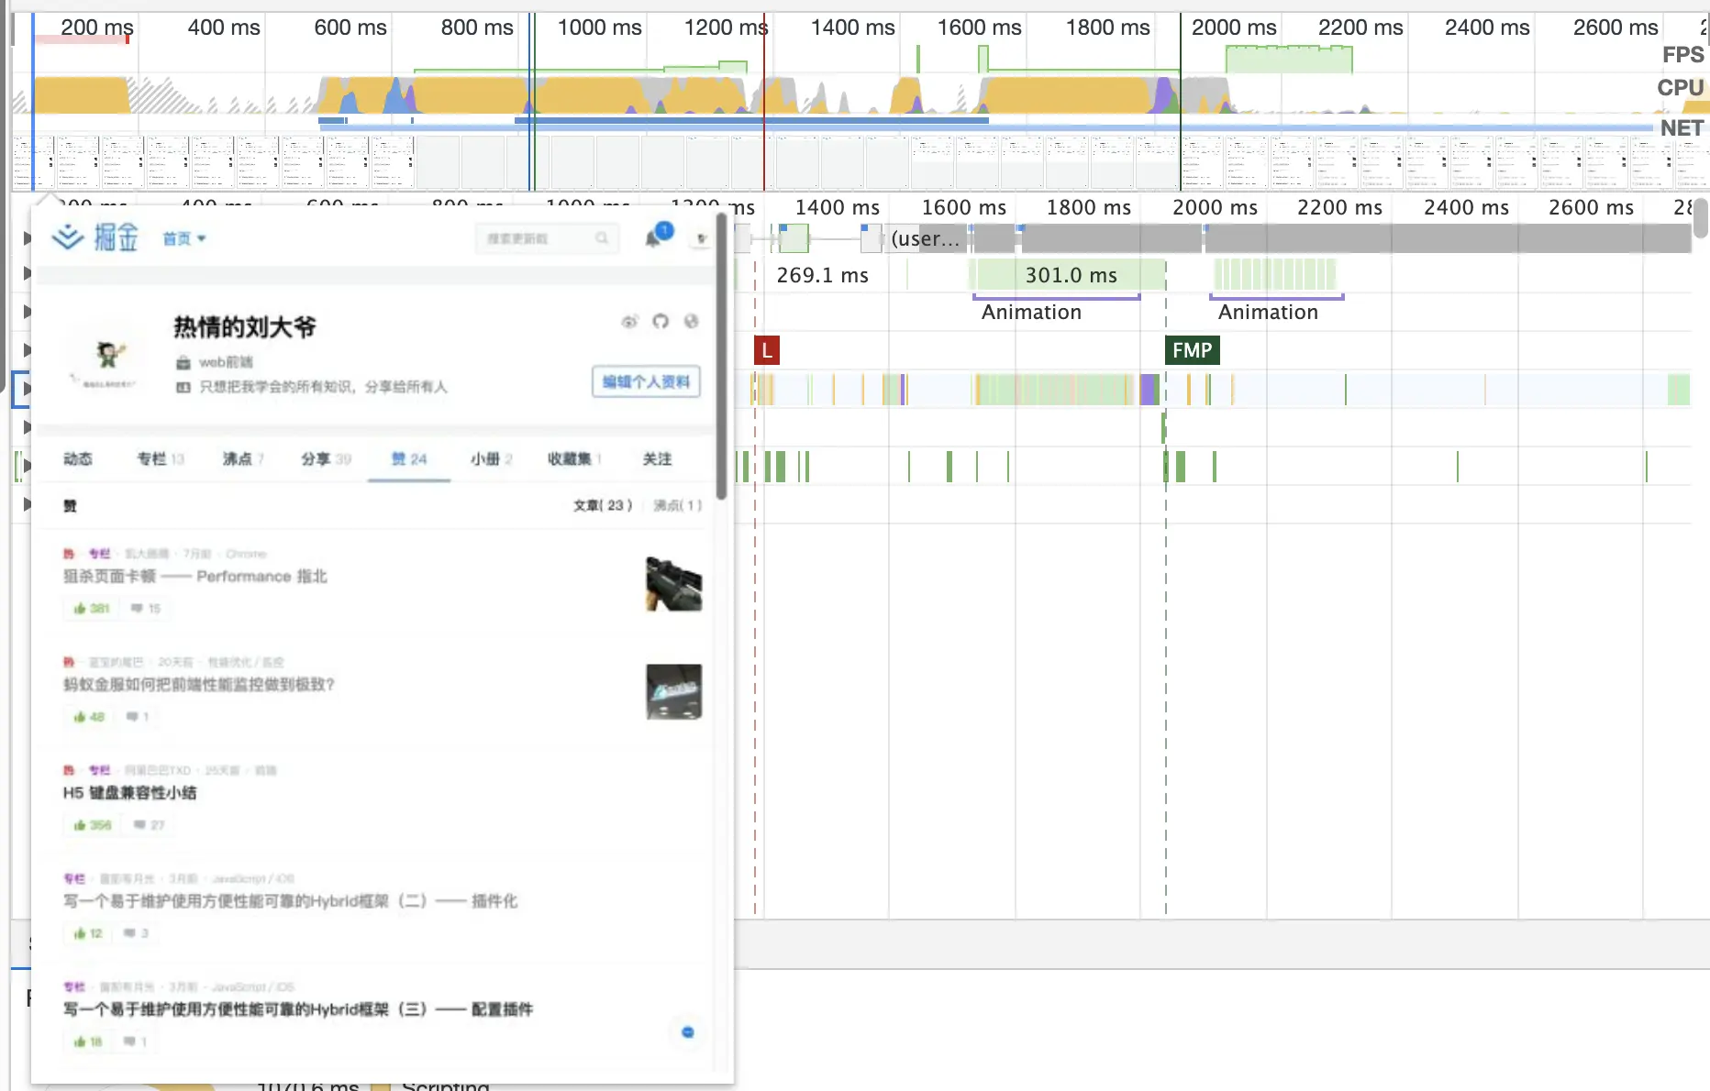Click the preview popup's vertical scrollbar
The width and height of the screenshot is (1710, 1091).
(722, 358)
